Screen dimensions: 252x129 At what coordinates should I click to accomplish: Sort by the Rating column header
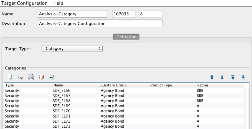click(220, 85)
